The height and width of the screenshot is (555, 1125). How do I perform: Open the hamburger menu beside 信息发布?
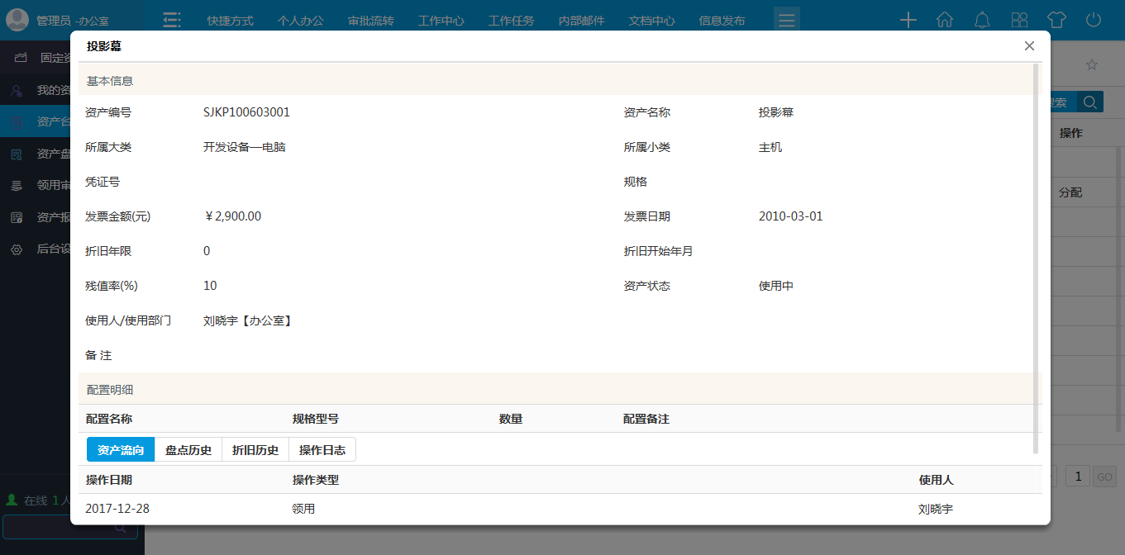(x=786, y=18)
